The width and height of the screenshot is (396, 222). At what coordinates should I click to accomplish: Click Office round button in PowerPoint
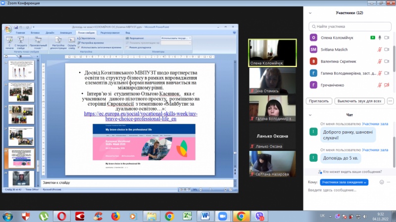click(x=6, y=30)
